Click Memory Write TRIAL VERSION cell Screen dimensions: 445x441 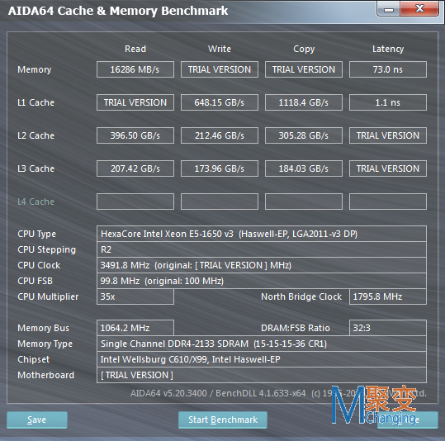pos(220,69)
